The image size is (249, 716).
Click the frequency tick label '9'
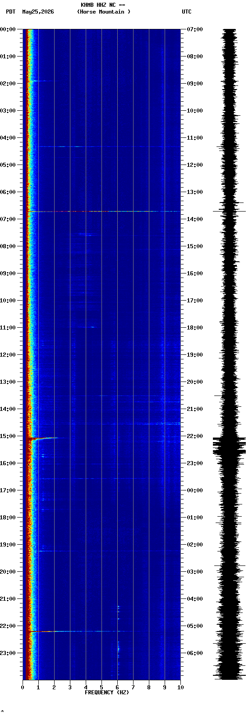(x=165, y=688)
